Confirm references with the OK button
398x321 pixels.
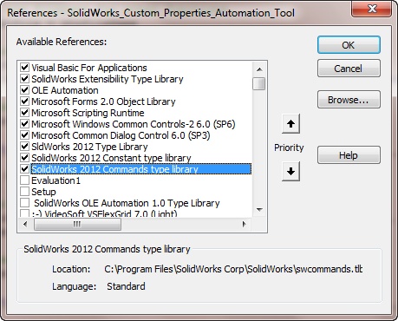[349, 45]
